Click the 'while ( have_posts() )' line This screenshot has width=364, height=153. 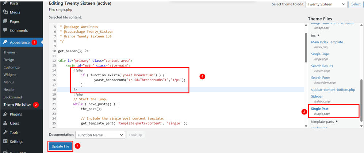pyautogui.click(x=96, y=104)
